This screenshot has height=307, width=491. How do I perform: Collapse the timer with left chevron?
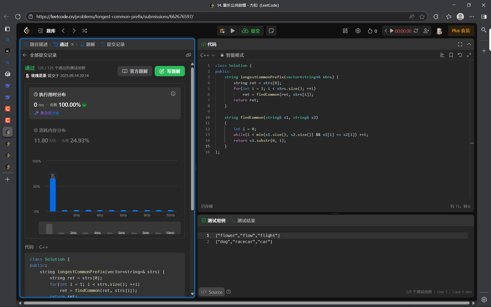(386, 31)
